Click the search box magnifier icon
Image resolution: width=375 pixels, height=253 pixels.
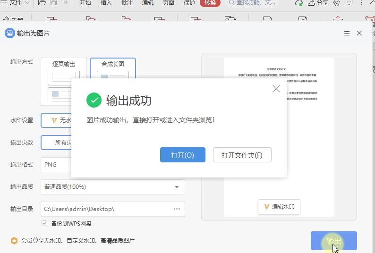(x=232, y=3)
